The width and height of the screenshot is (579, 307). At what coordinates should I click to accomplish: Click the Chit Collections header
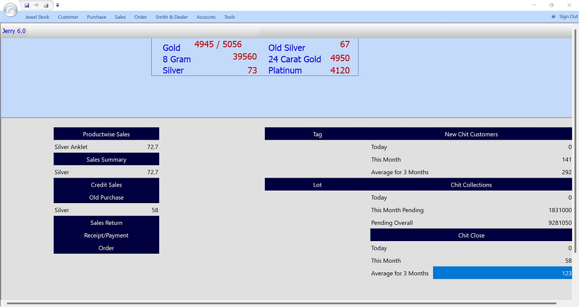(x=471, y=185)
